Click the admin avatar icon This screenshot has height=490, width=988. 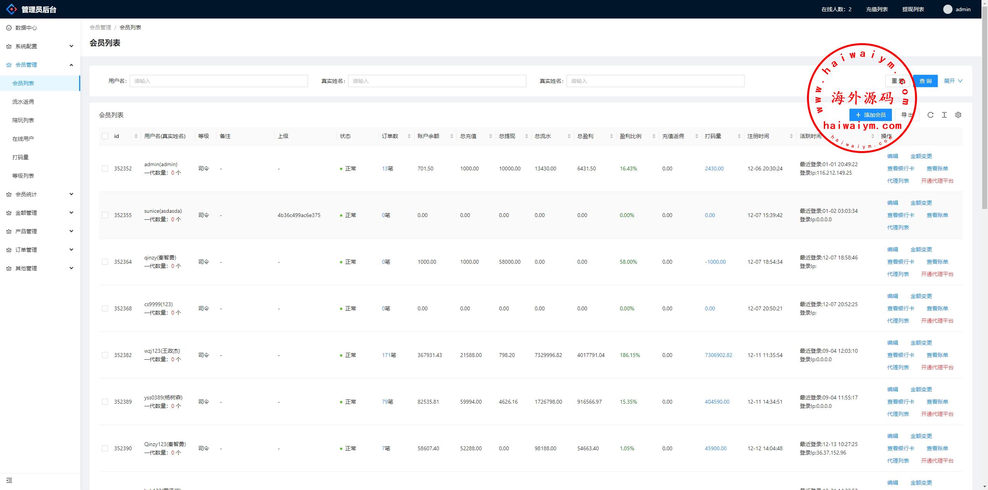pyautogui.click(x=947, y=9)
